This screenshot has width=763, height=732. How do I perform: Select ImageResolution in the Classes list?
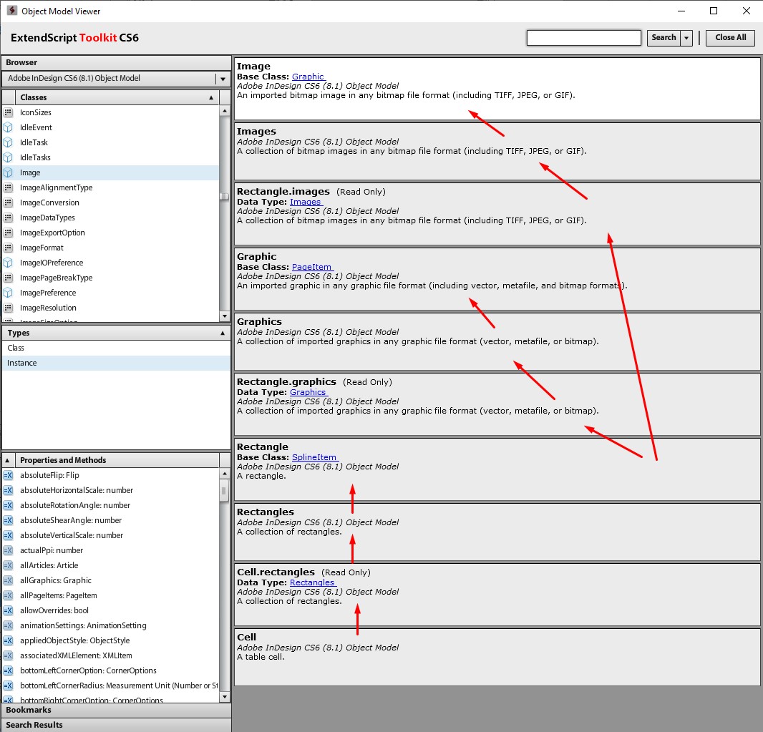(x=110, y=308)
